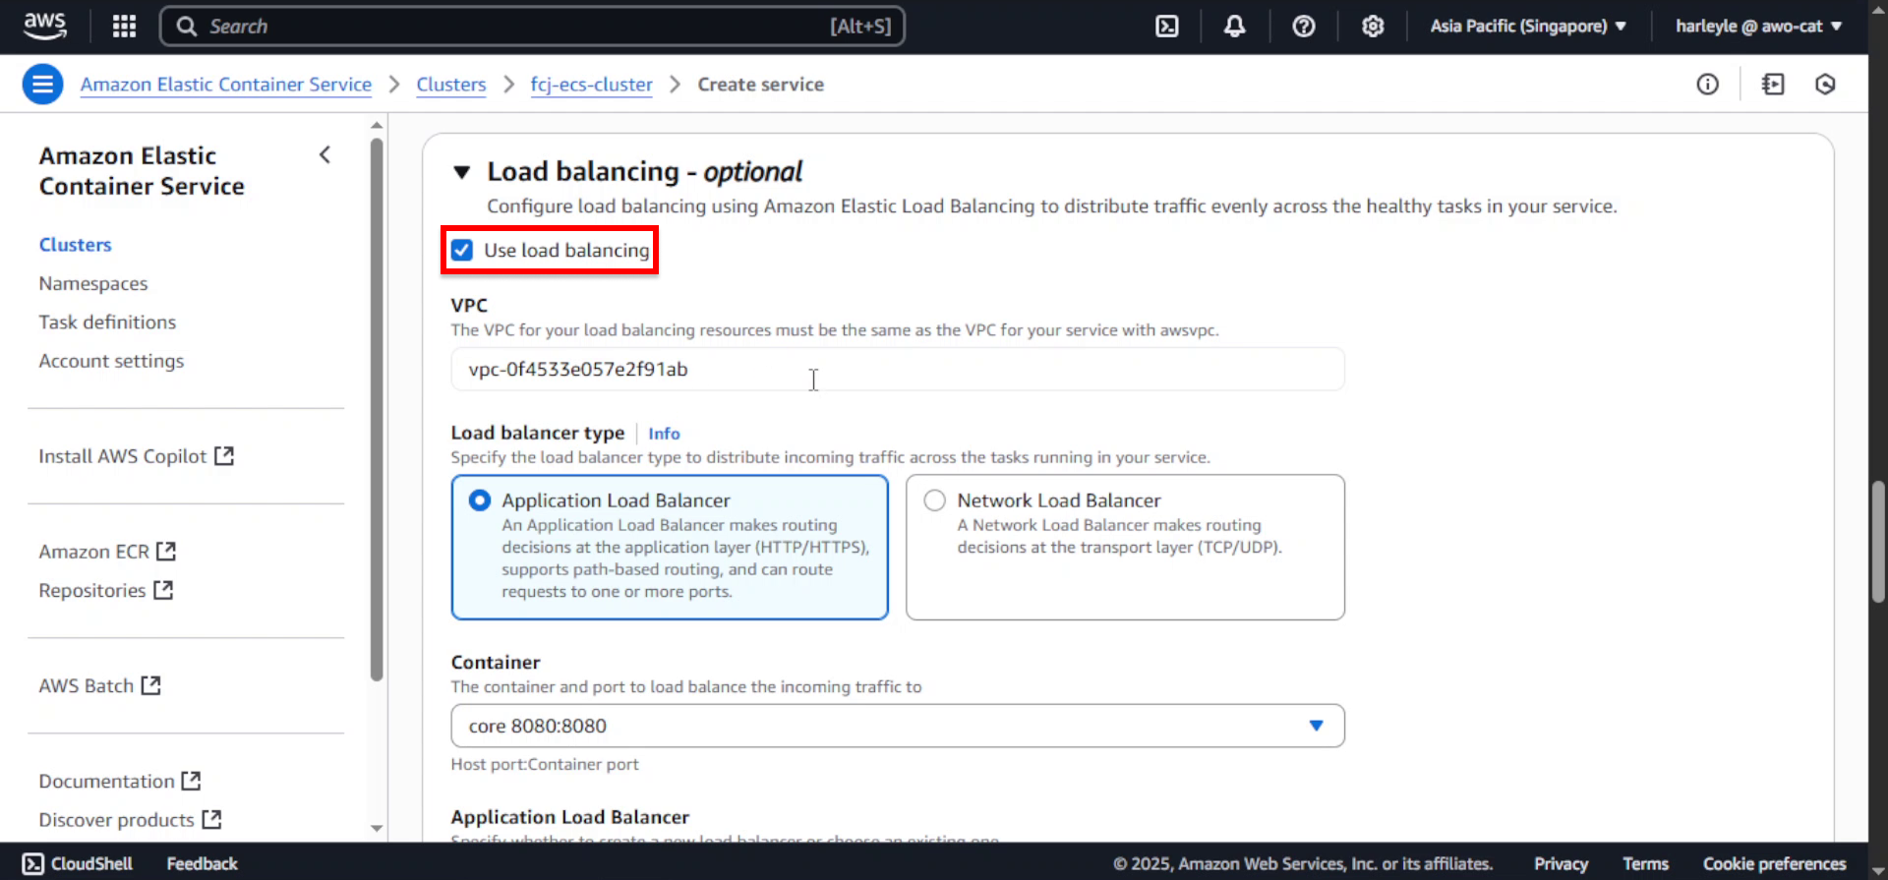Image resolution: width=1888 pixels, height=880 pixels.
Task: Click the Application Load Balancer section heading
Action: (x=570, y=817)
